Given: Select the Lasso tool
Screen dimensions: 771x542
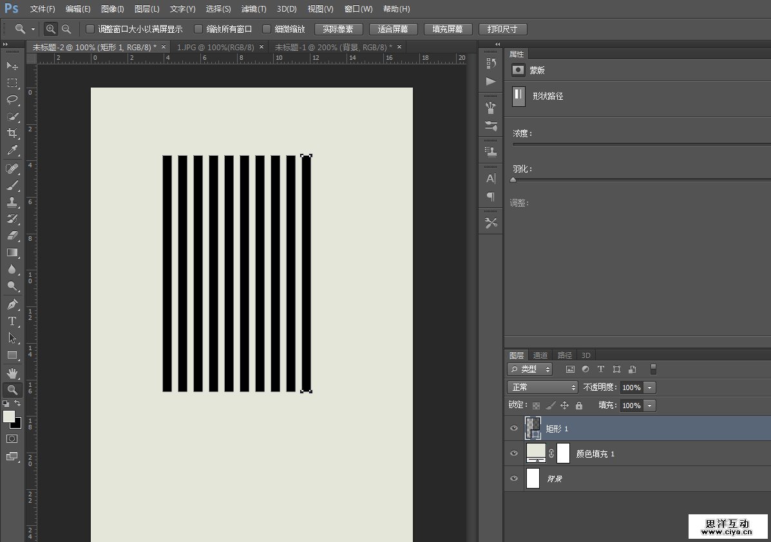Looking at the screenshot, I should click(x=12, y=100).
